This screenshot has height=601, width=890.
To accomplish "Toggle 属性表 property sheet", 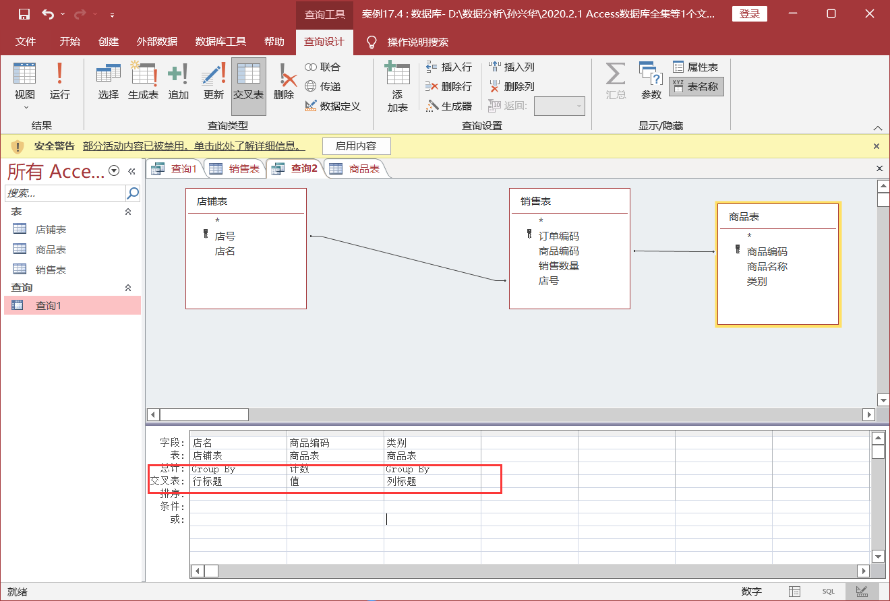I will [696, 67].
